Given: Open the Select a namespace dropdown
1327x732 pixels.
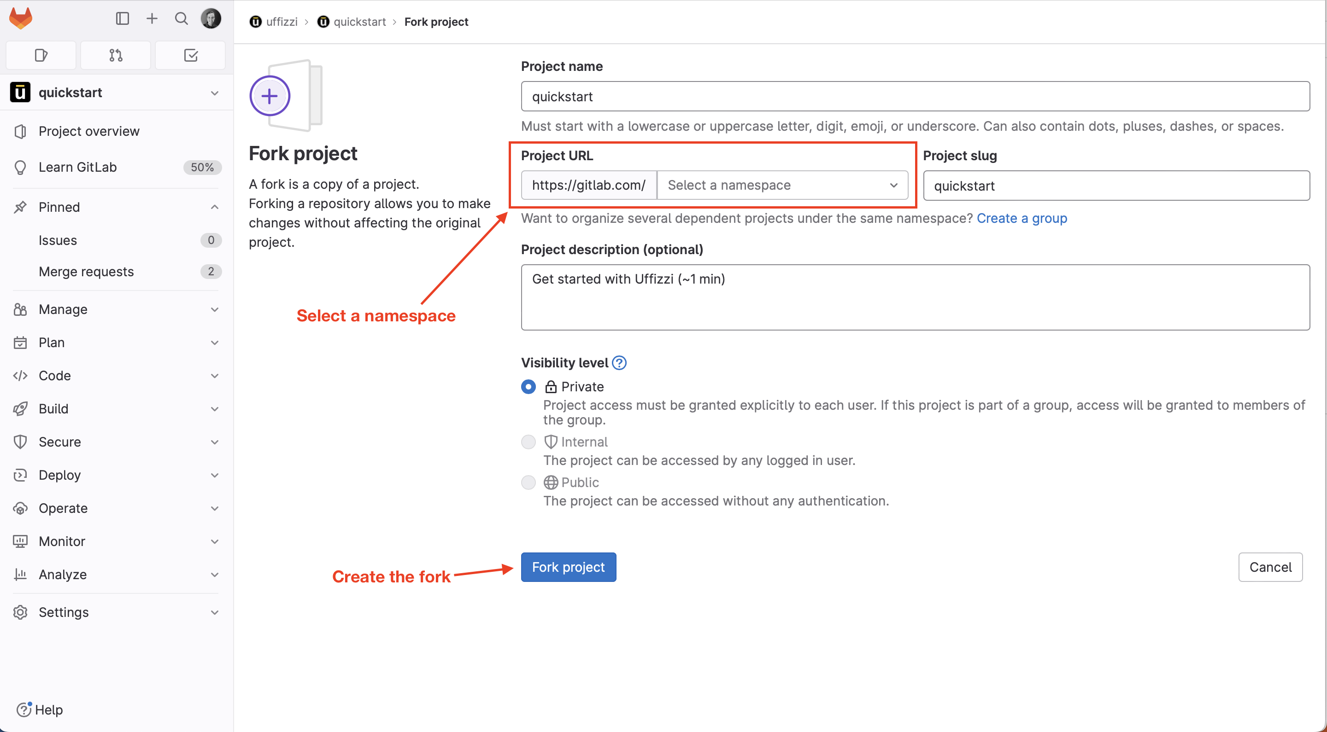Looking at the screenshot, I should [782, 186].
